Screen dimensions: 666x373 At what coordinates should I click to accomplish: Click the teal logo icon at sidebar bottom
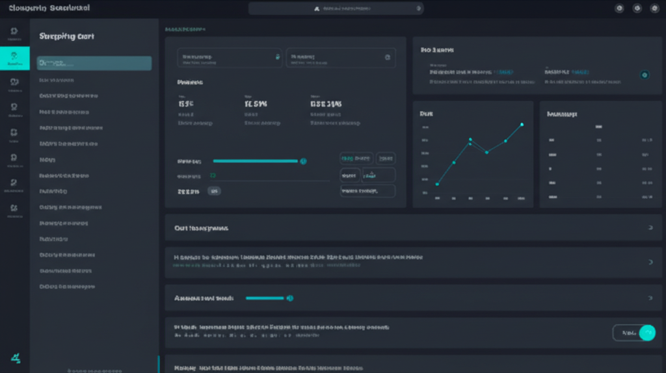click(14, 357)
